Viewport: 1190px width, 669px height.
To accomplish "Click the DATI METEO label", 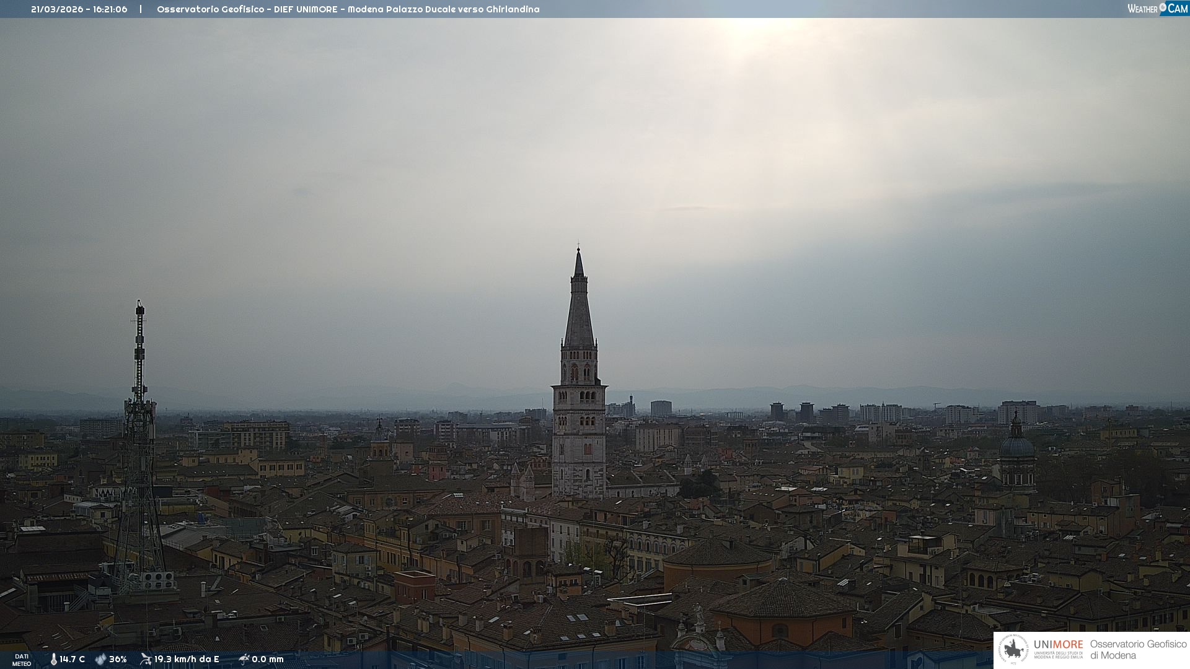I will (22, 660).
